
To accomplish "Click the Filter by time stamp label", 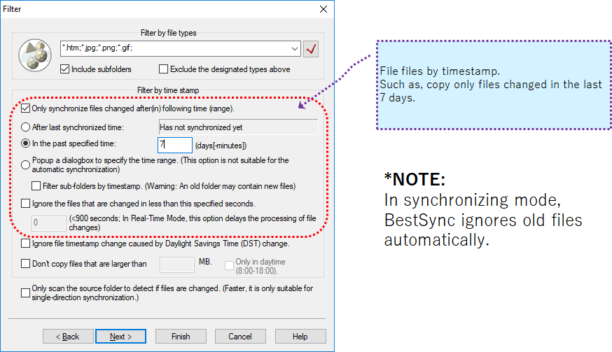I will [x=168, y=90].
